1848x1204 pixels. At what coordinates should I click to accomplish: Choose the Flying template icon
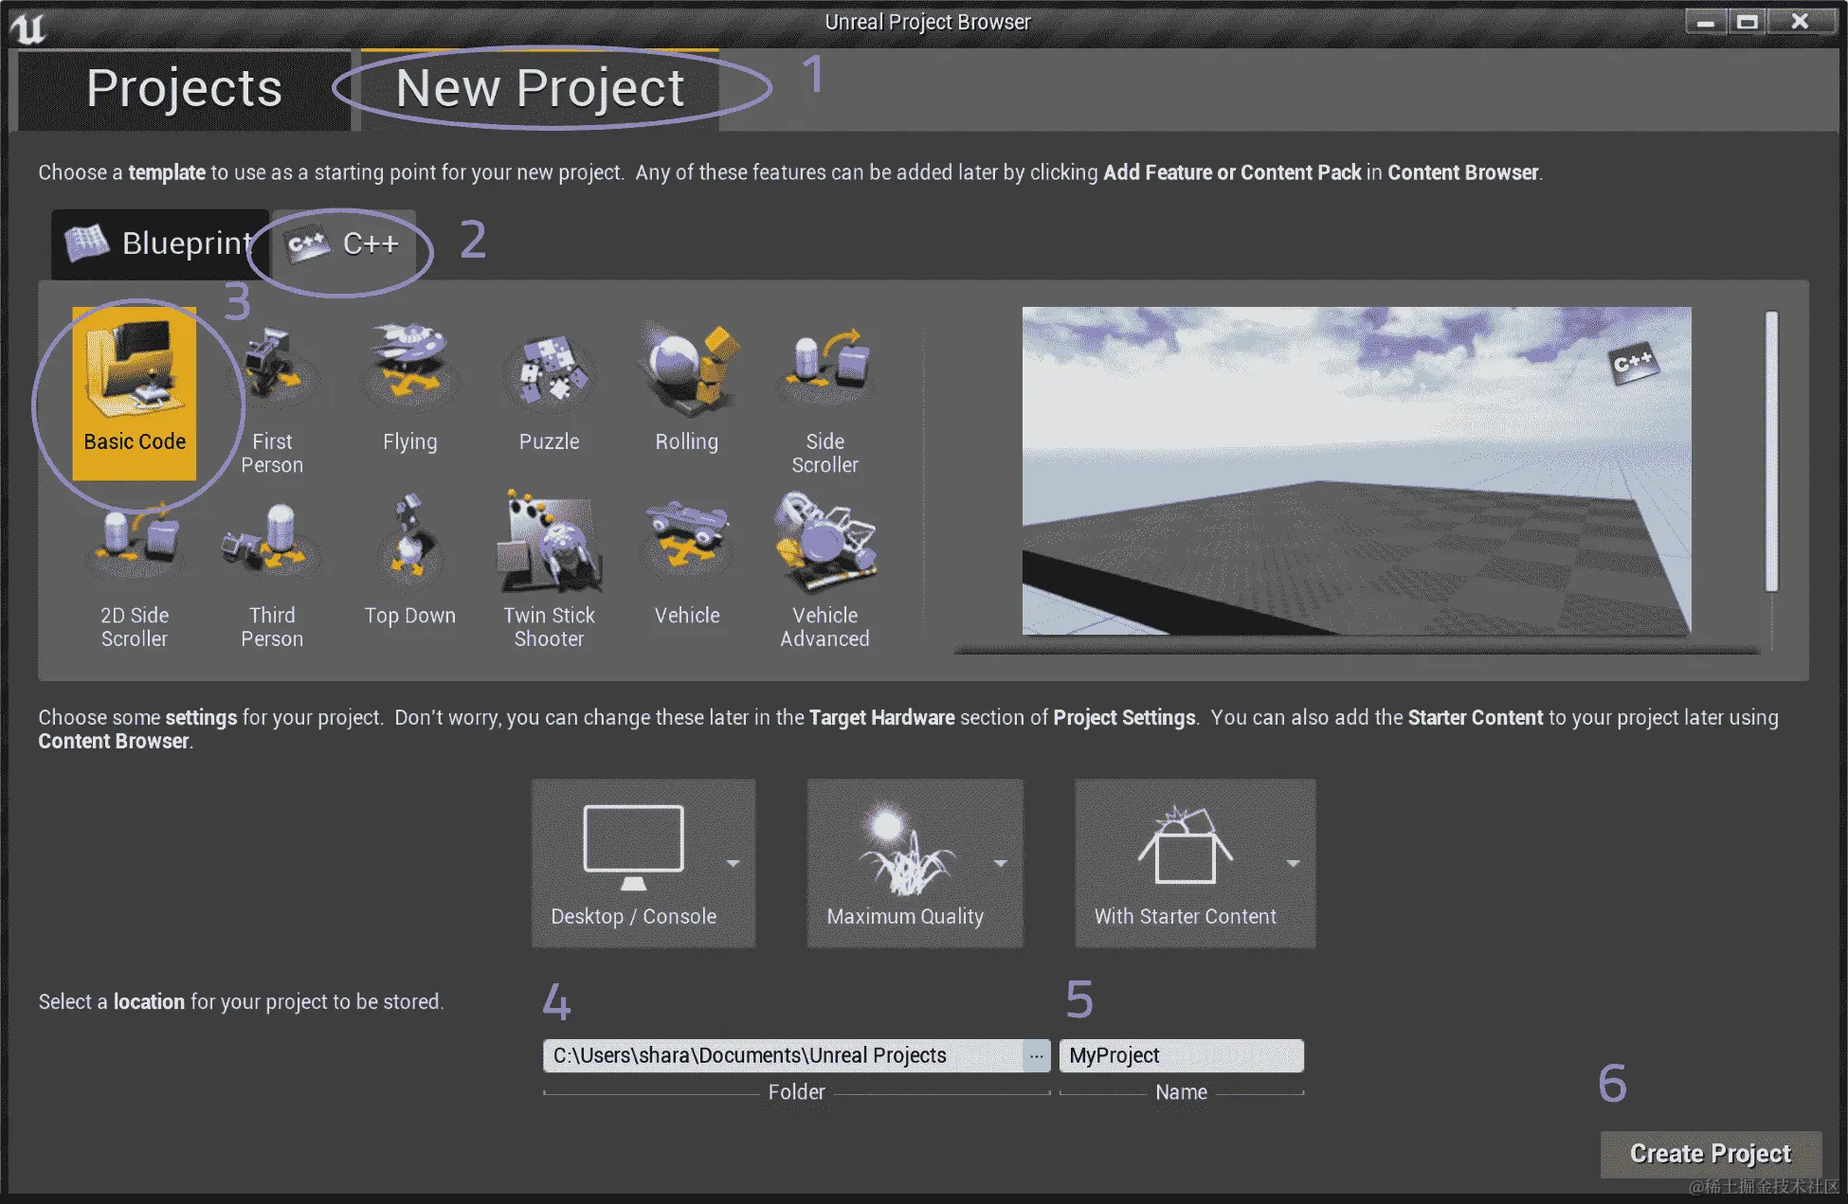point(409,369)
